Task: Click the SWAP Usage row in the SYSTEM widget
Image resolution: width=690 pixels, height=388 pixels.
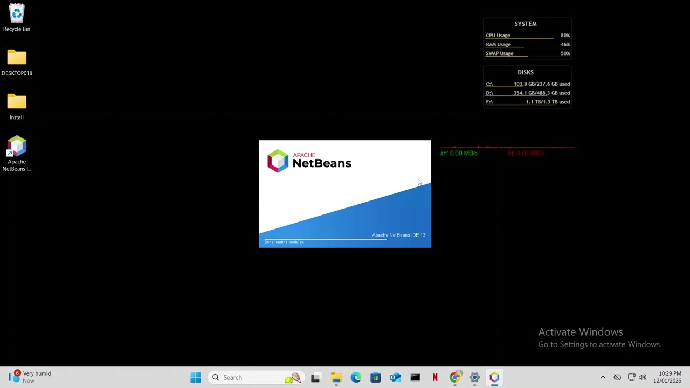Action: tap(527, 53)
